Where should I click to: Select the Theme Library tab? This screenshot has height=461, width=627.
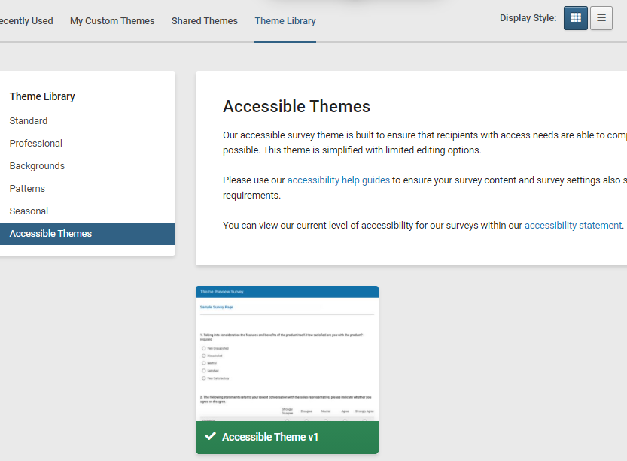[285, 21]
